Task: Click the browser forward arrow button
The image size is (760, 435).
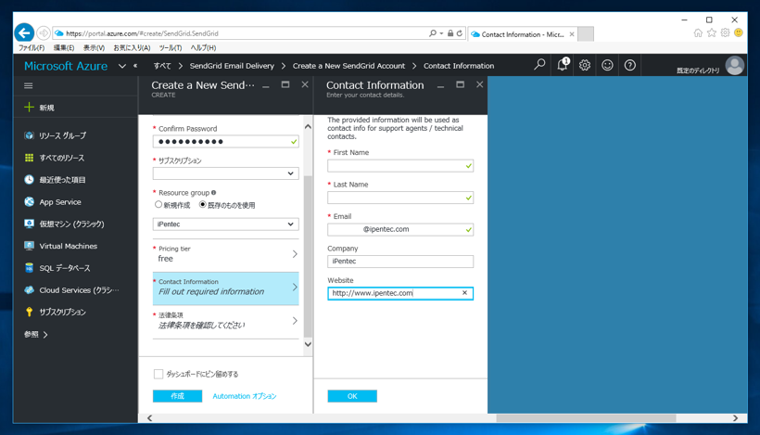Action: click(44, 33)
